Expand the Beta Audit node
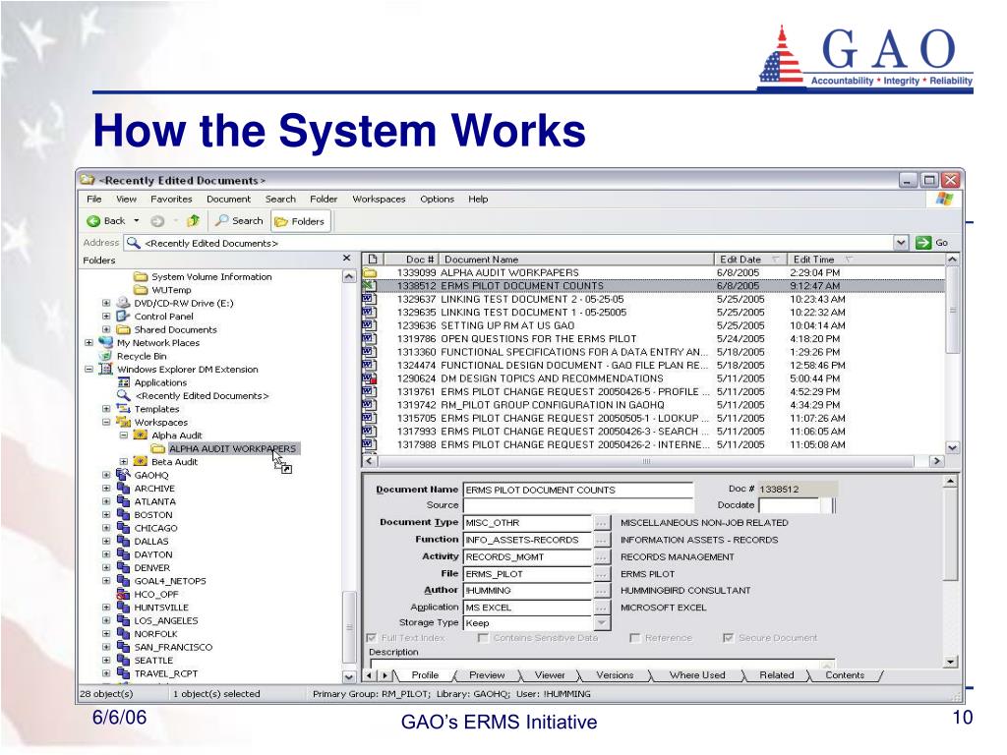Screen dimensions: 1007x755 pyautogui.click(x=124, y=461)
